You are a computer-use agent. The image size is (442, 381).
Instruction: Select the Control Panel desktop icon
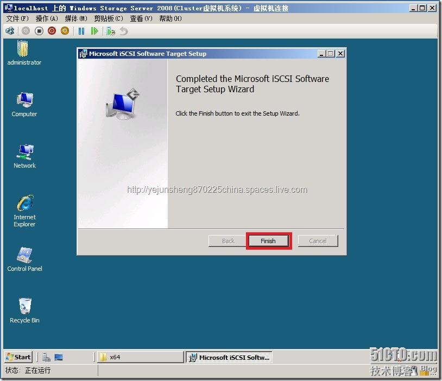(x=24, y=259)
